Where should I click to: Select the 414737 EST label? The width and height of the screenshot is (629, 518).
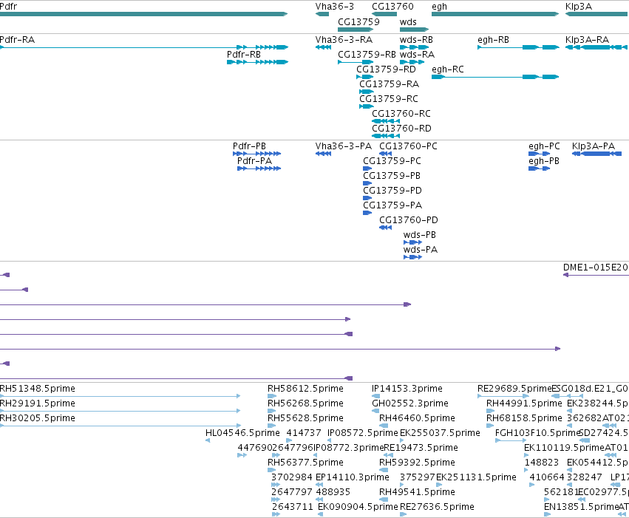(x=304, y=434)
